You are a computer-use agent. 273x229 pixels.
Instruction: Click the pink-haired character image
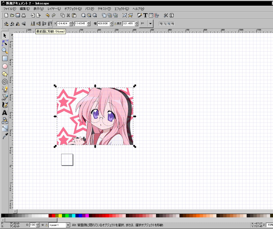95,116
